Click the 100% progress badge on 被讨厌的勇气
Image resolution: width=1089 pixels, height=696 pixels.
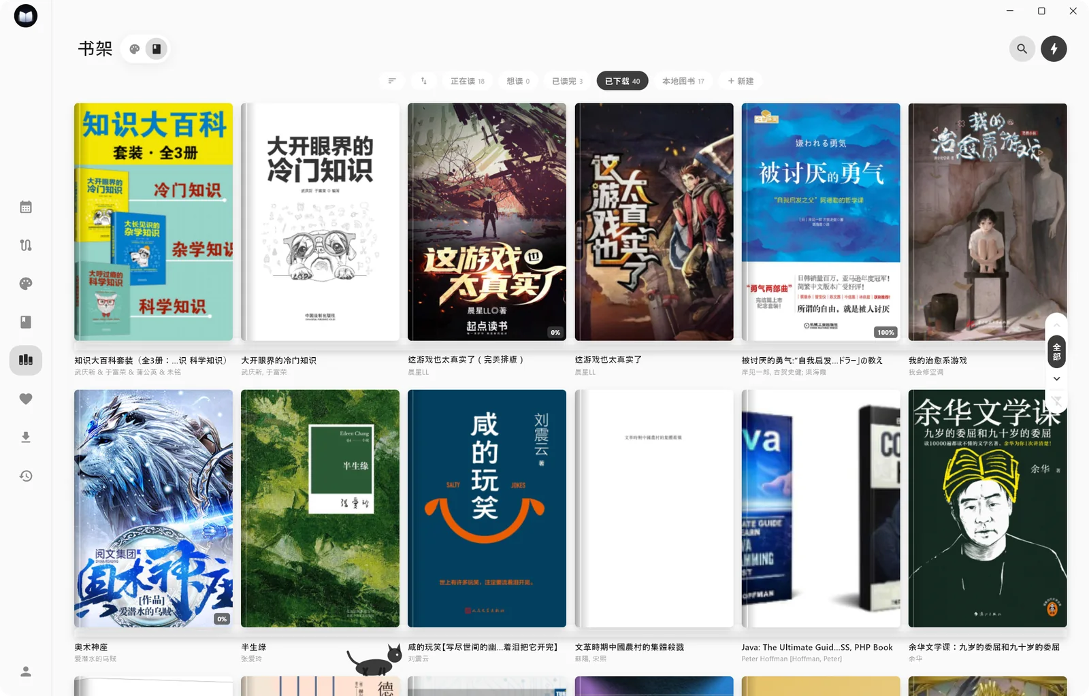tap(885, 333)
